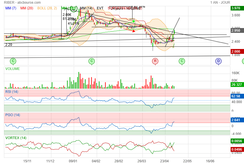The width and height of the screenshot is (244, 164).
Task: Open the VORTEX (14) indicator label
Action: tap(16, 138)
